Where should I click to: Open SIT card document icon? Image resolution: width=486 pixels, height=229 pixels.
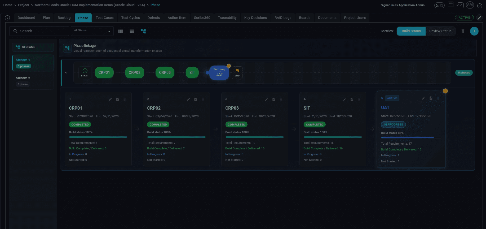coord(352,99)
